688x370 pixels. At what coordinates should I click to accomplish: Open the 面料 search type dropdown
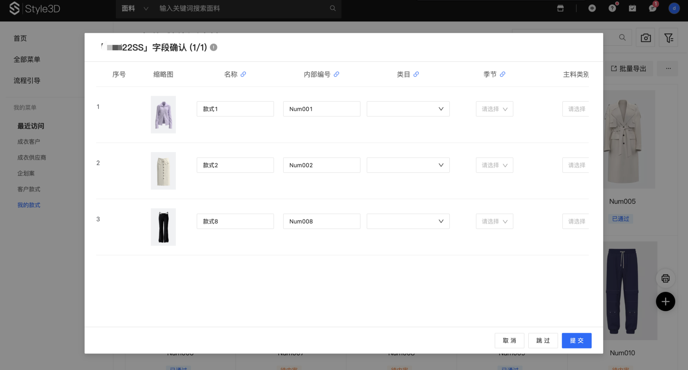[134, 8]
